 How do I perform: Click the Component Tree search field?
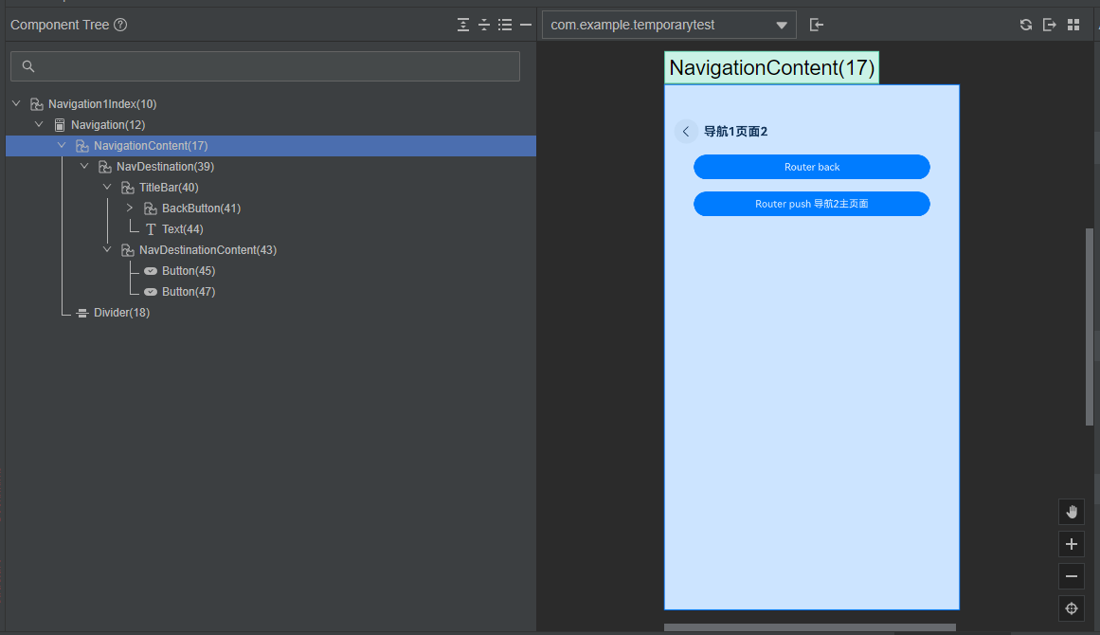pos(264,65)
